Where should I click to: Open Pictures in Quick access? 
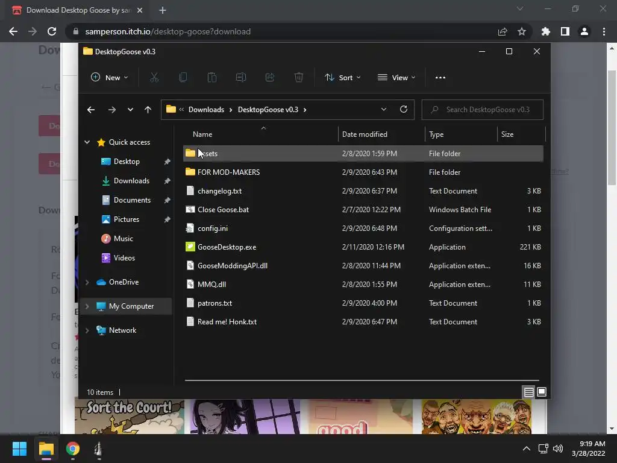127,219
